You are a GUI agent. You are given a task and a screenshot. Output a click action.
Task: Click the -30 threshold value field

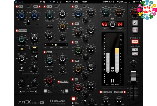click(x=22, y=49)
